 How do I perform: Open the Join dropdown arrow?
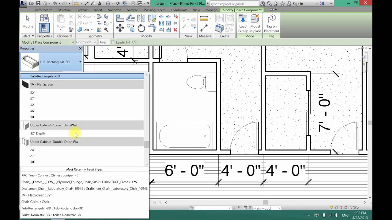pyautogui.click(x=92, y=30)
